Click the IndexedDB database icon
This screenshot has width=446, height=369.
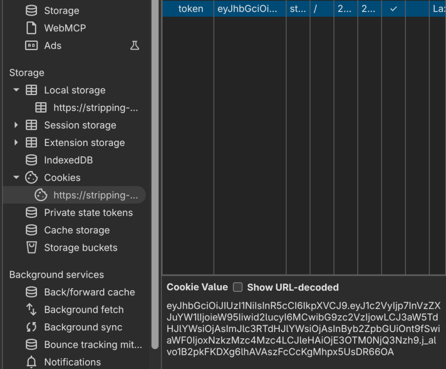pos(31,160)
